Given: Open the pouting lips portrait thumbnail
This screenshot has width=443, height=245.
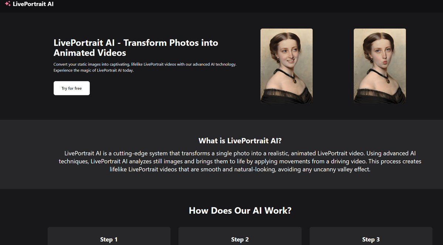Looking at the screenshot, I should [380, 66].
